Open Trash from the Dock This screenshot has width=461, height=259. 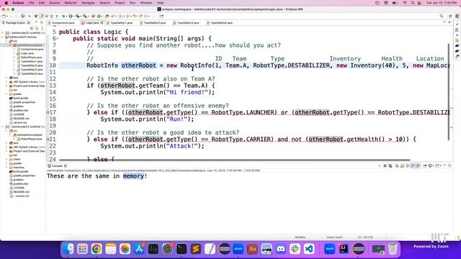point(393,249)
